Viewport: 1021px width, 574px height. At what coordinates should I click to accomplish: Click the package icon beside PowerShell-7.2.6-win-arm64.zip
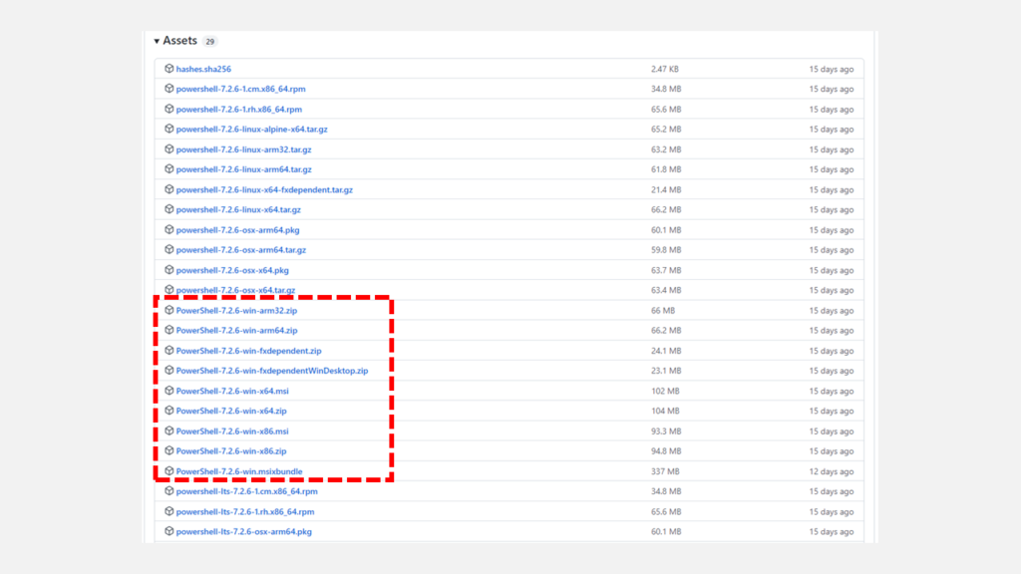[x=170, y=330]
